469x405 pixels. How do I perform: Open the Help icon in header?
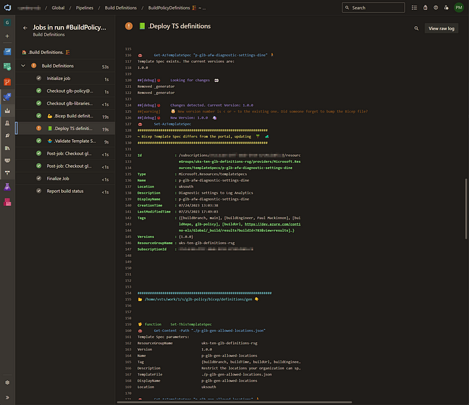(435, 8)
